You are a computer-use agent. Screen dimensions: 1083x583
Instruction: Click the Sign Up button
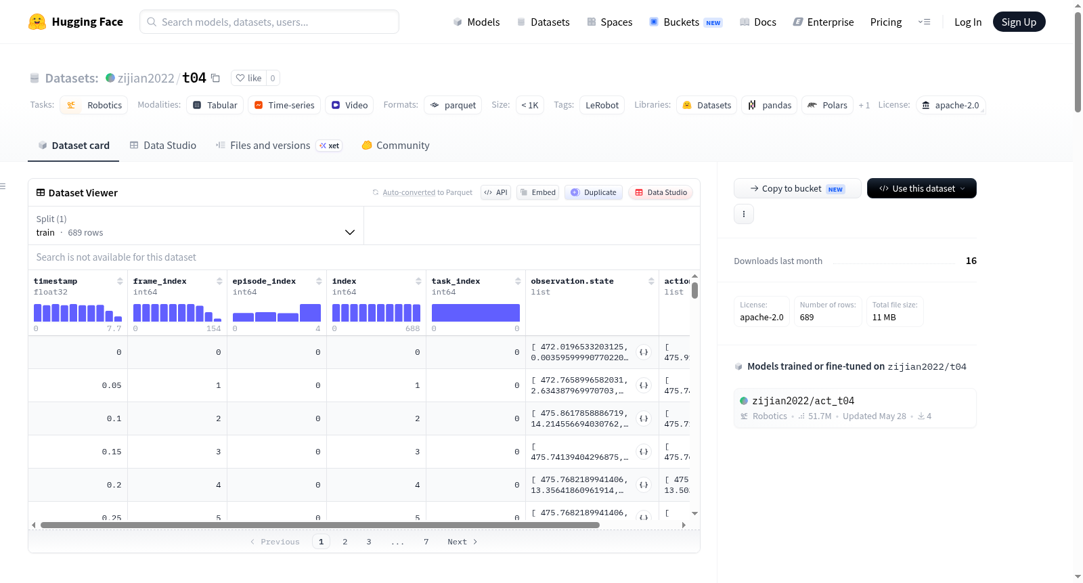pos(1019,22)
